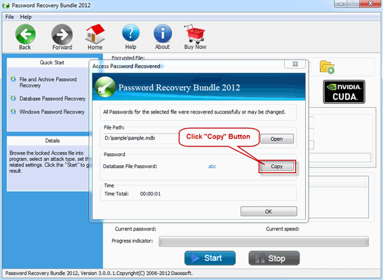Click the Start recovery button
Image resolution: width=383 pixels, height=280 pixels.
(210, 258)
